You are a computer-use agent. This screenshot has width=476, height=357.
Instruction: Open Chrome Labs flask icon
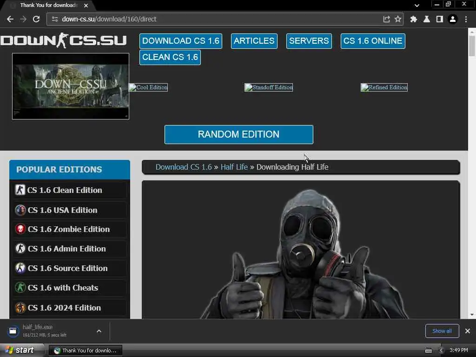tap(427, 19)
